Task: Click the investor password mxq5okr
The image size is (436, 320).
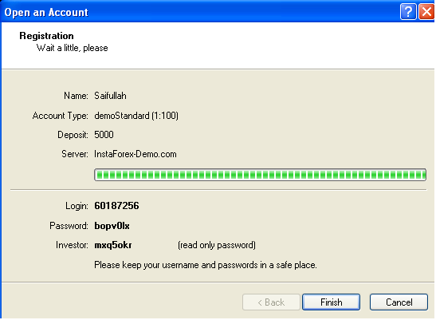Action: click(113, 245)
